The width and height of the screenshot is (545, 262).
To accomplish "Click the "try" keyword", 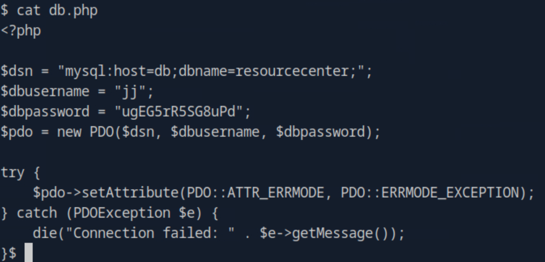I will 13,172.
